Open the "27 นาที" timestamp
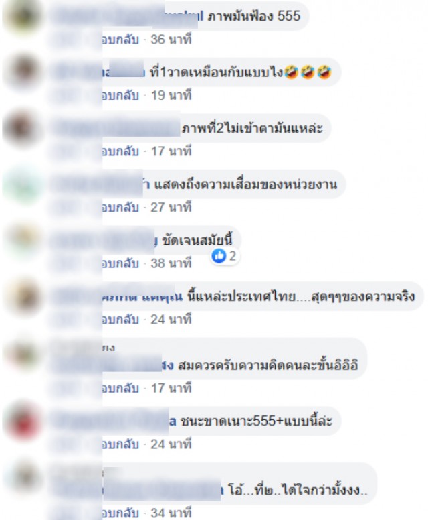 click(171, 208)
